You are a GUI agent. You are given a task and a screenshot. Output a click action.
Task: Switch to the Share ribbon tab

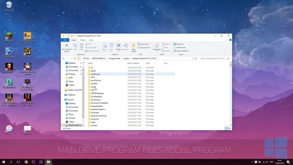[x=82, y=40]
